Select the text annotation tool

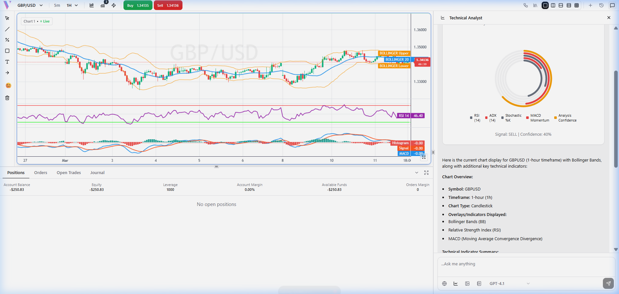coord(7,62)
